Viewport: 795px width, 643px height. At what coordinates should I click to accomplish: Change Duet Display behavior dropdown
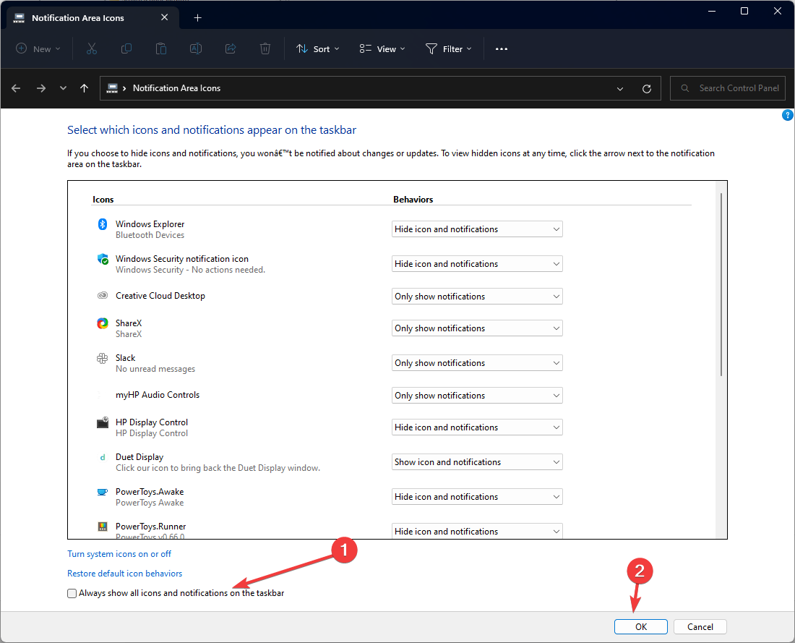pyautogui.click(x=477, y=462)
